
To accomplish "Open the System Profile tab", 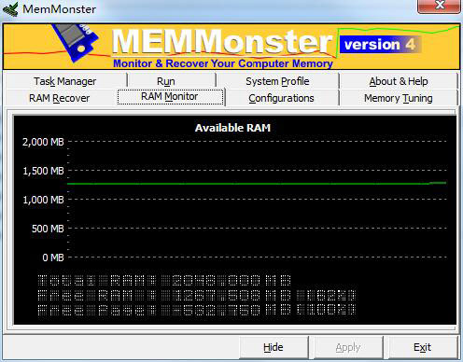I will pyautogui.click(x=277, y=81).
